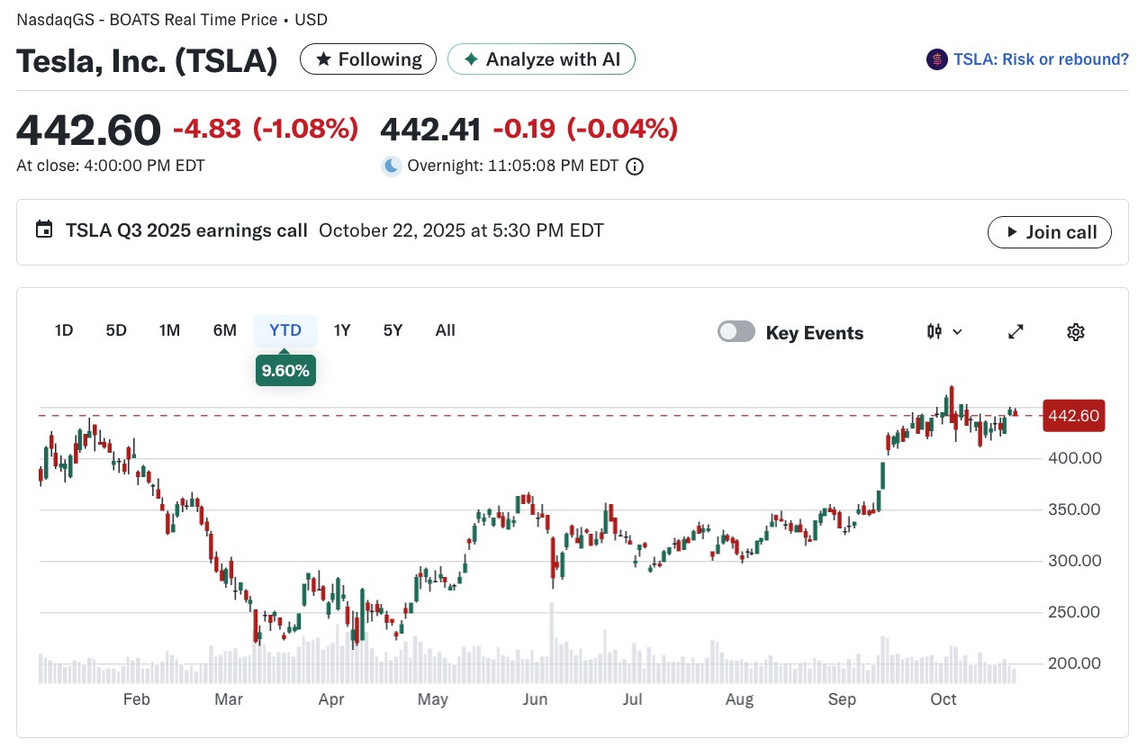1147x748 pixels.
Task: Select the 5Y time range
Action: 393,330
